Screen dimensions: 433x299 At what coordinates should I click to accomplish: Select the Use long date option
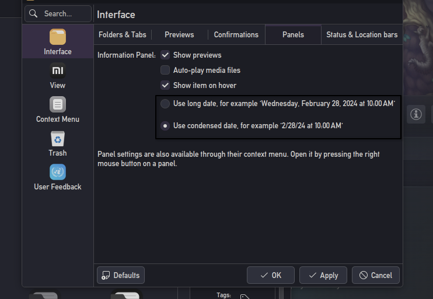pyautogui.click(x=166, y=104)
